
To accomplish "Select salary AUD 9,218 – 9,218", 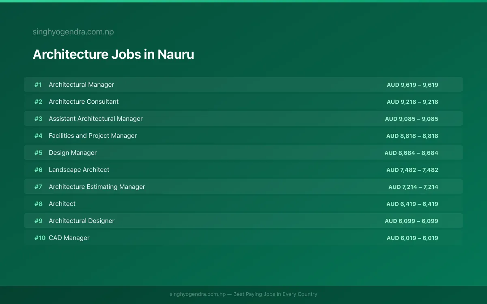I will coord(412,102).
